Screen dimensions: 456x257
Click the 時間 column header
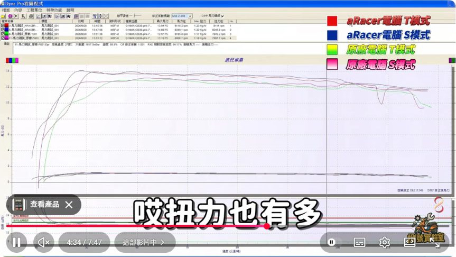(x=97, y=21)
